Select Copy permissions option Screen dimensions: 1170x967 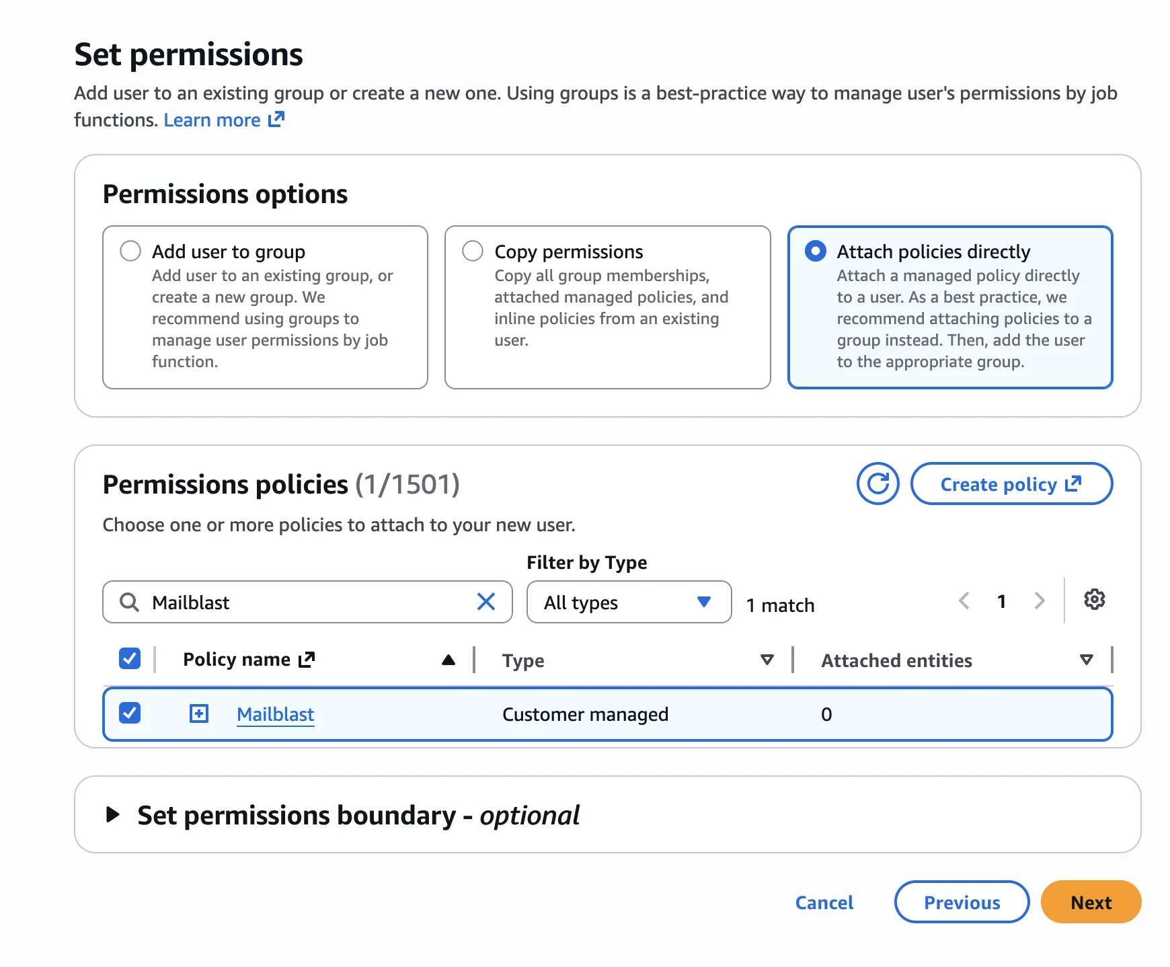click(473, 251)
